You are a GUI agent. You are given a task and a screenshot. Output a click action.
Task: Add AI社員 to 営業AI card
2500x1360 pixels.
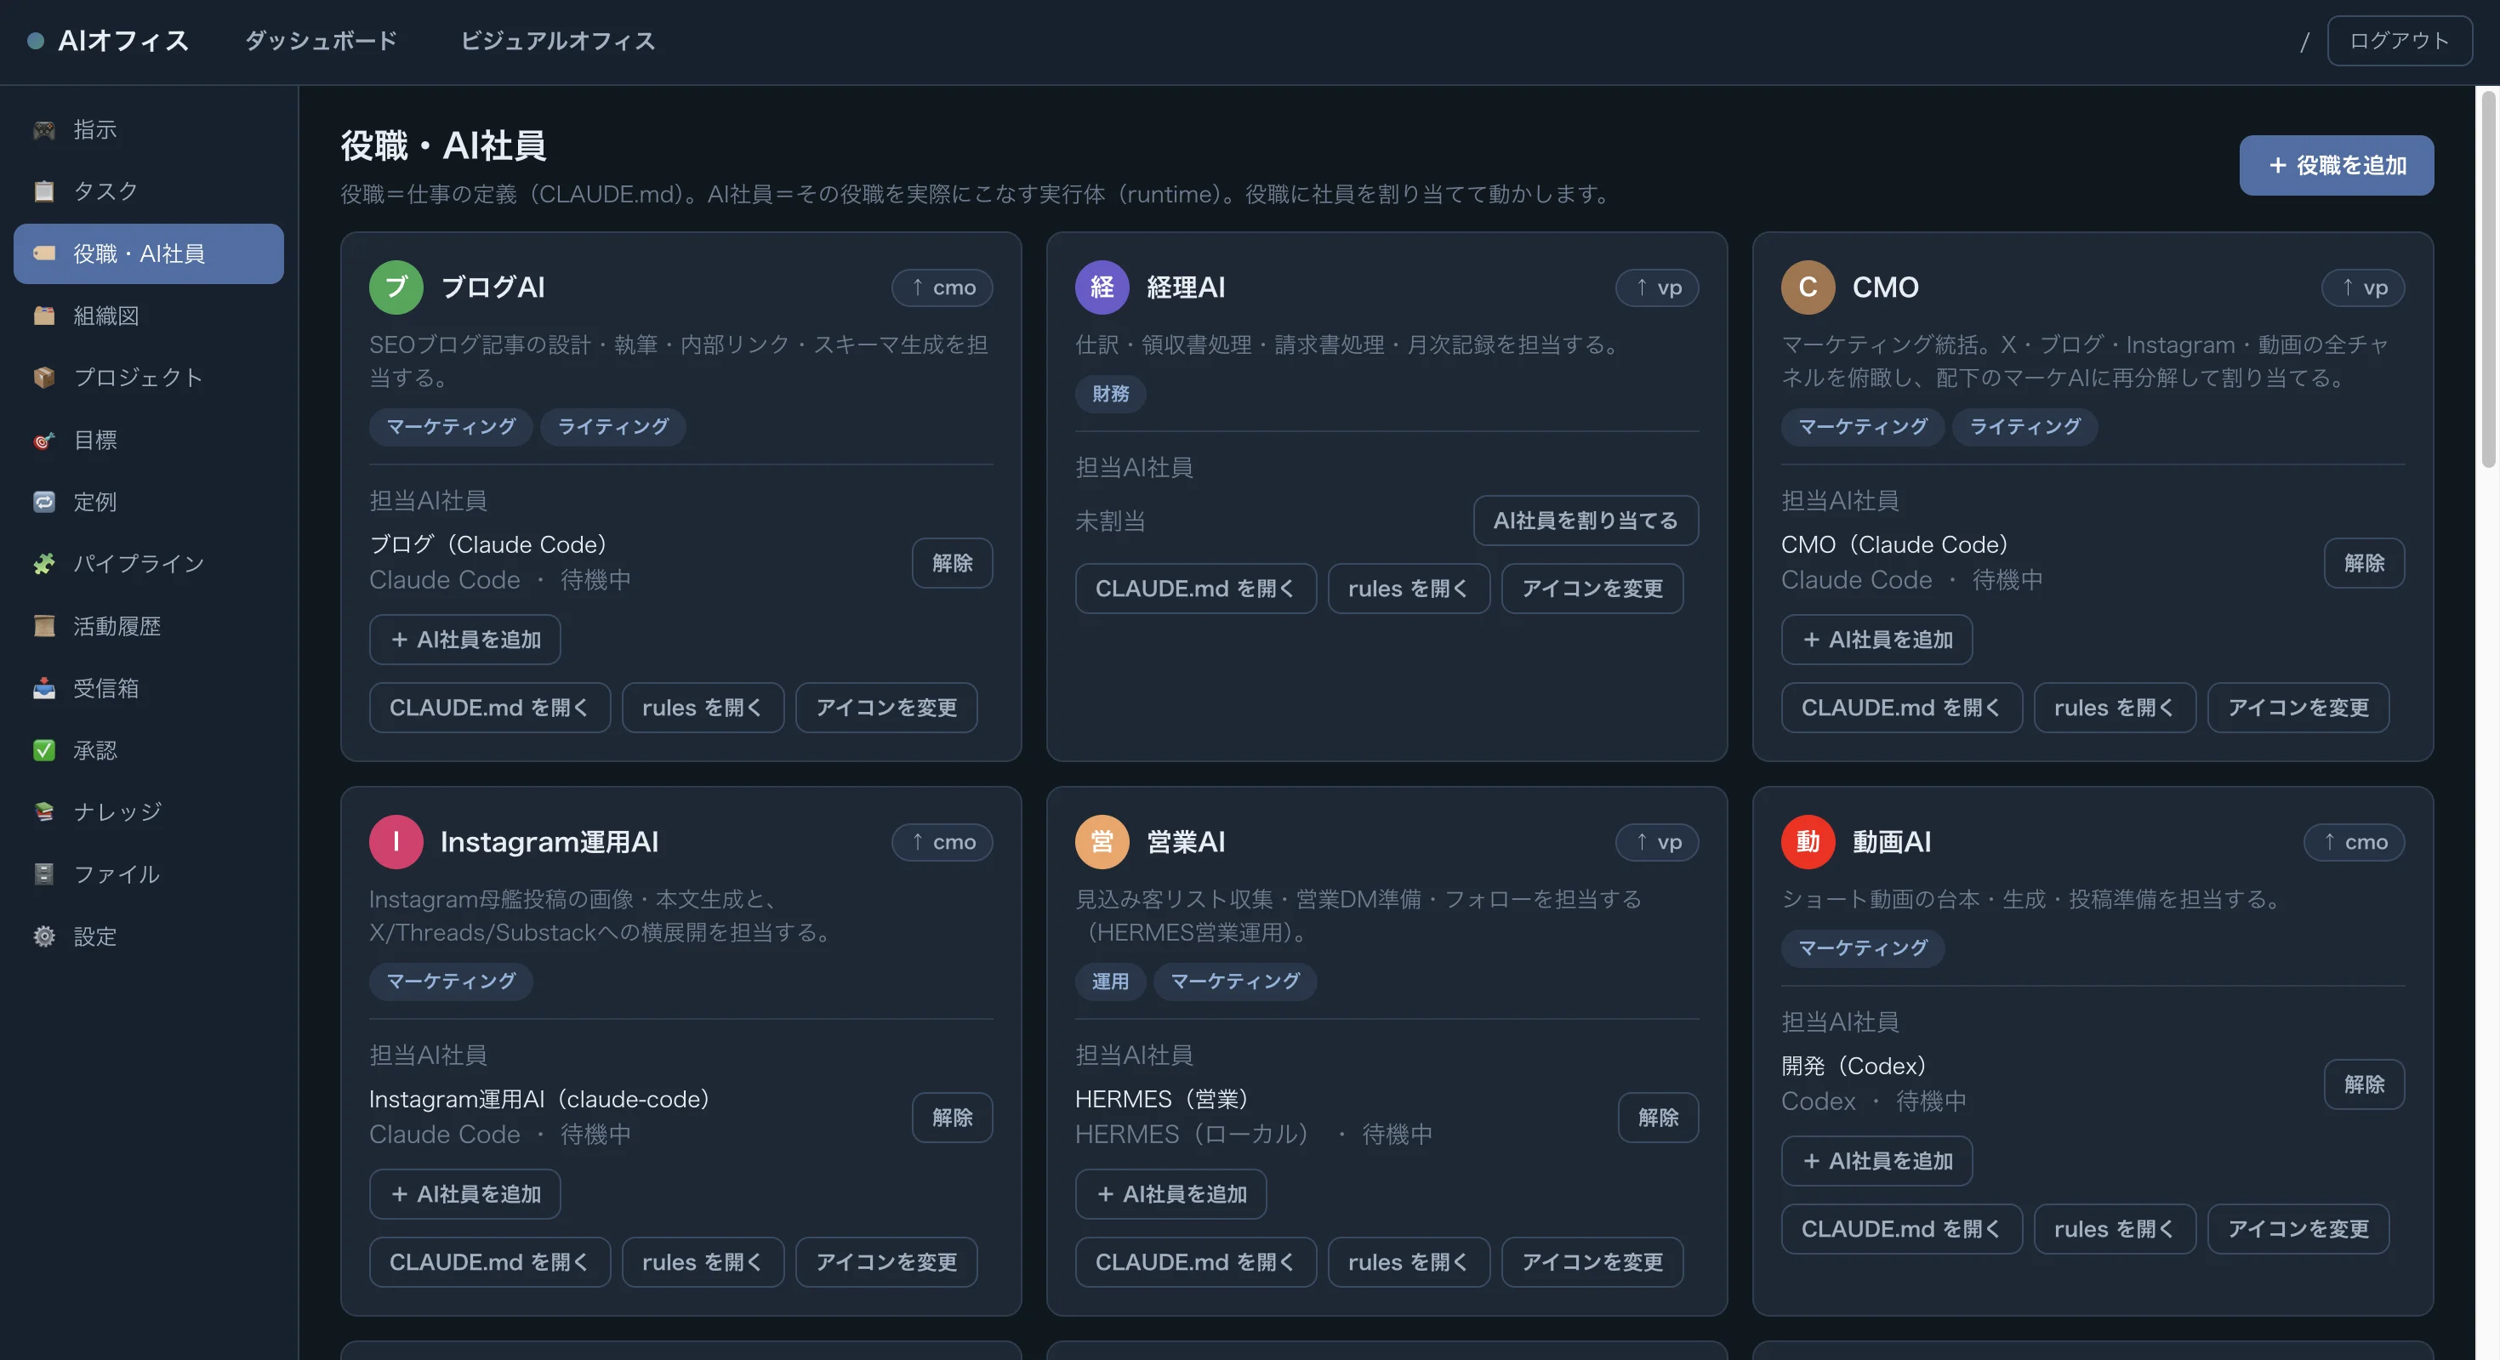tap(1170, 1195)
